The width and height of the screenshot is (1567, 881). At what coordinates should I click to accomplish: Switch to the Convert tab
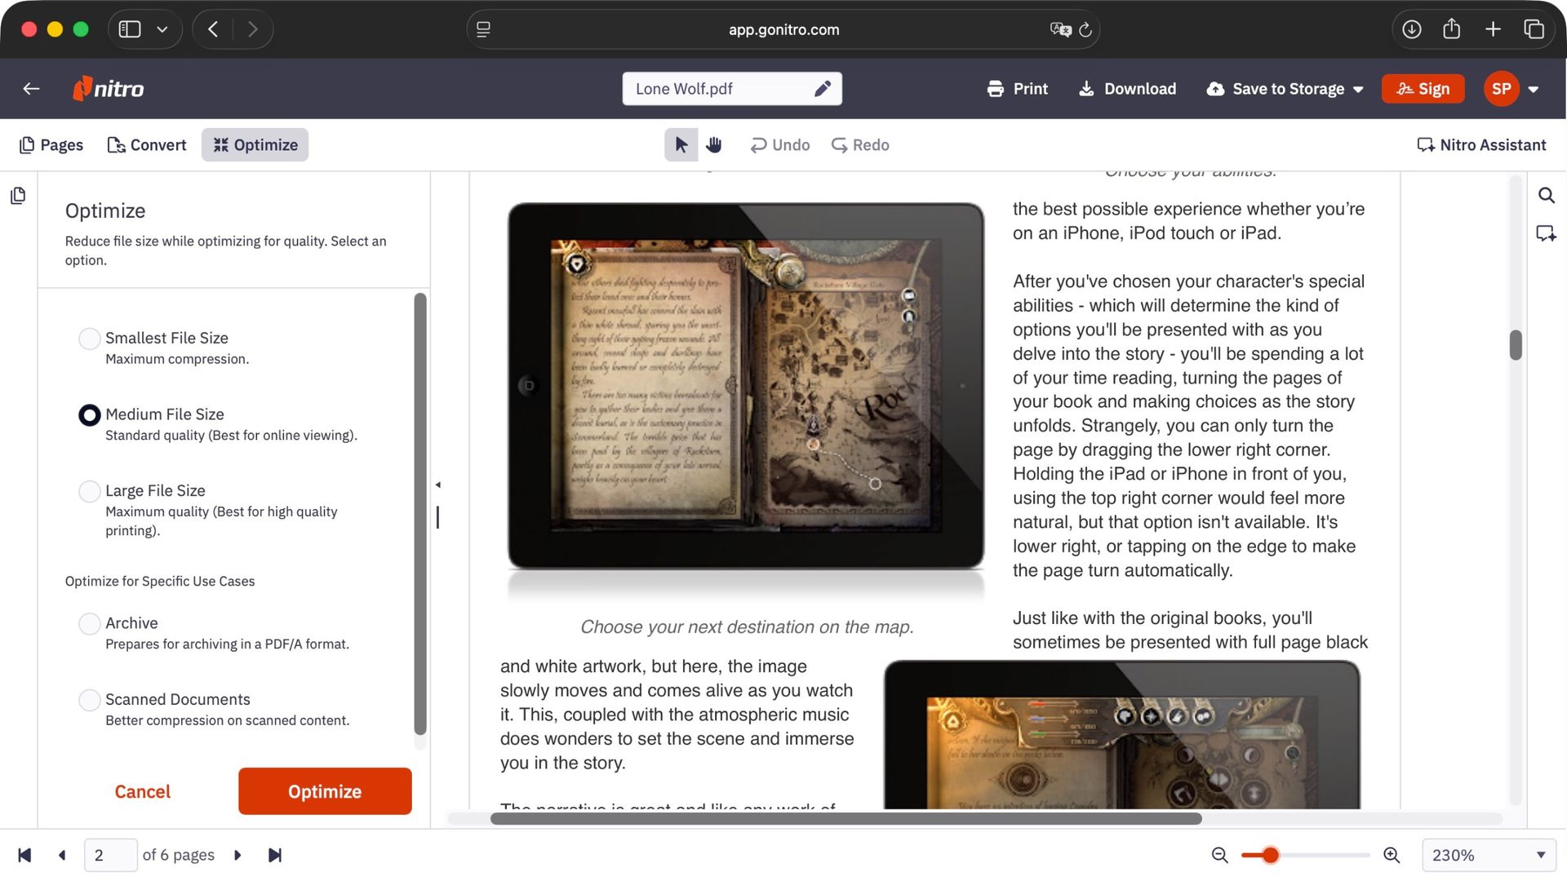(x=147, y=145)
